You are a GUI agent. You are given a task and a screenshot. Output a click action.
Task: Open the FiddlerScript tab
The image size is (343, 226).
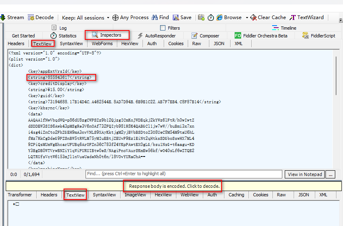click(319, 36)
